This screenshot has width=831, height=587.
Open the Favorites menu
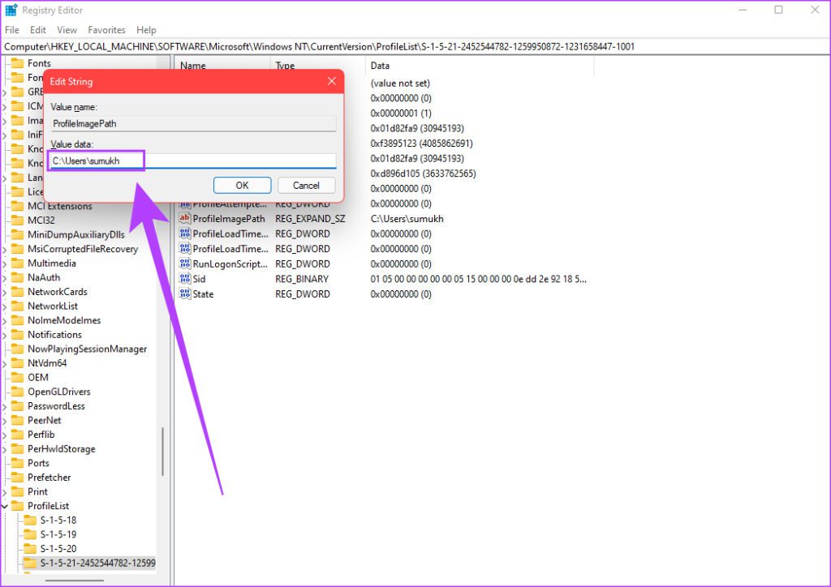106,30
